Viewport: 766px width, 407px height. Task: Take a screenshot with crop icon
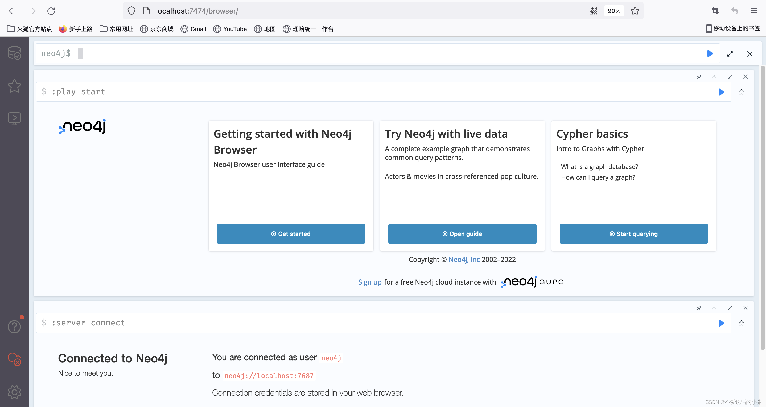pos(715,11)
